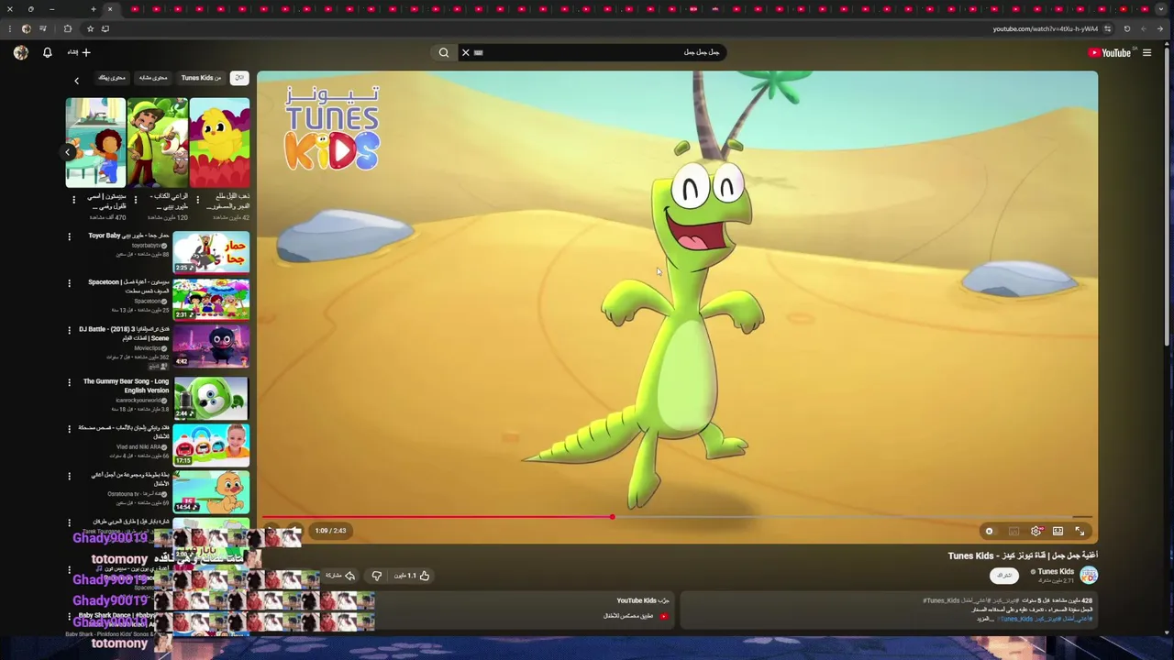Open options for the 42 million views Short
The image size is (1174, 660).
(197, 199)
